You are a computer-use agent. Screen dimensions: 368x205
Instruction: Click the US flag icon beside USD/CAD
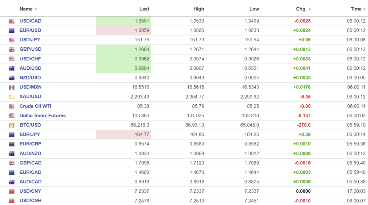[x=11, y=21]
